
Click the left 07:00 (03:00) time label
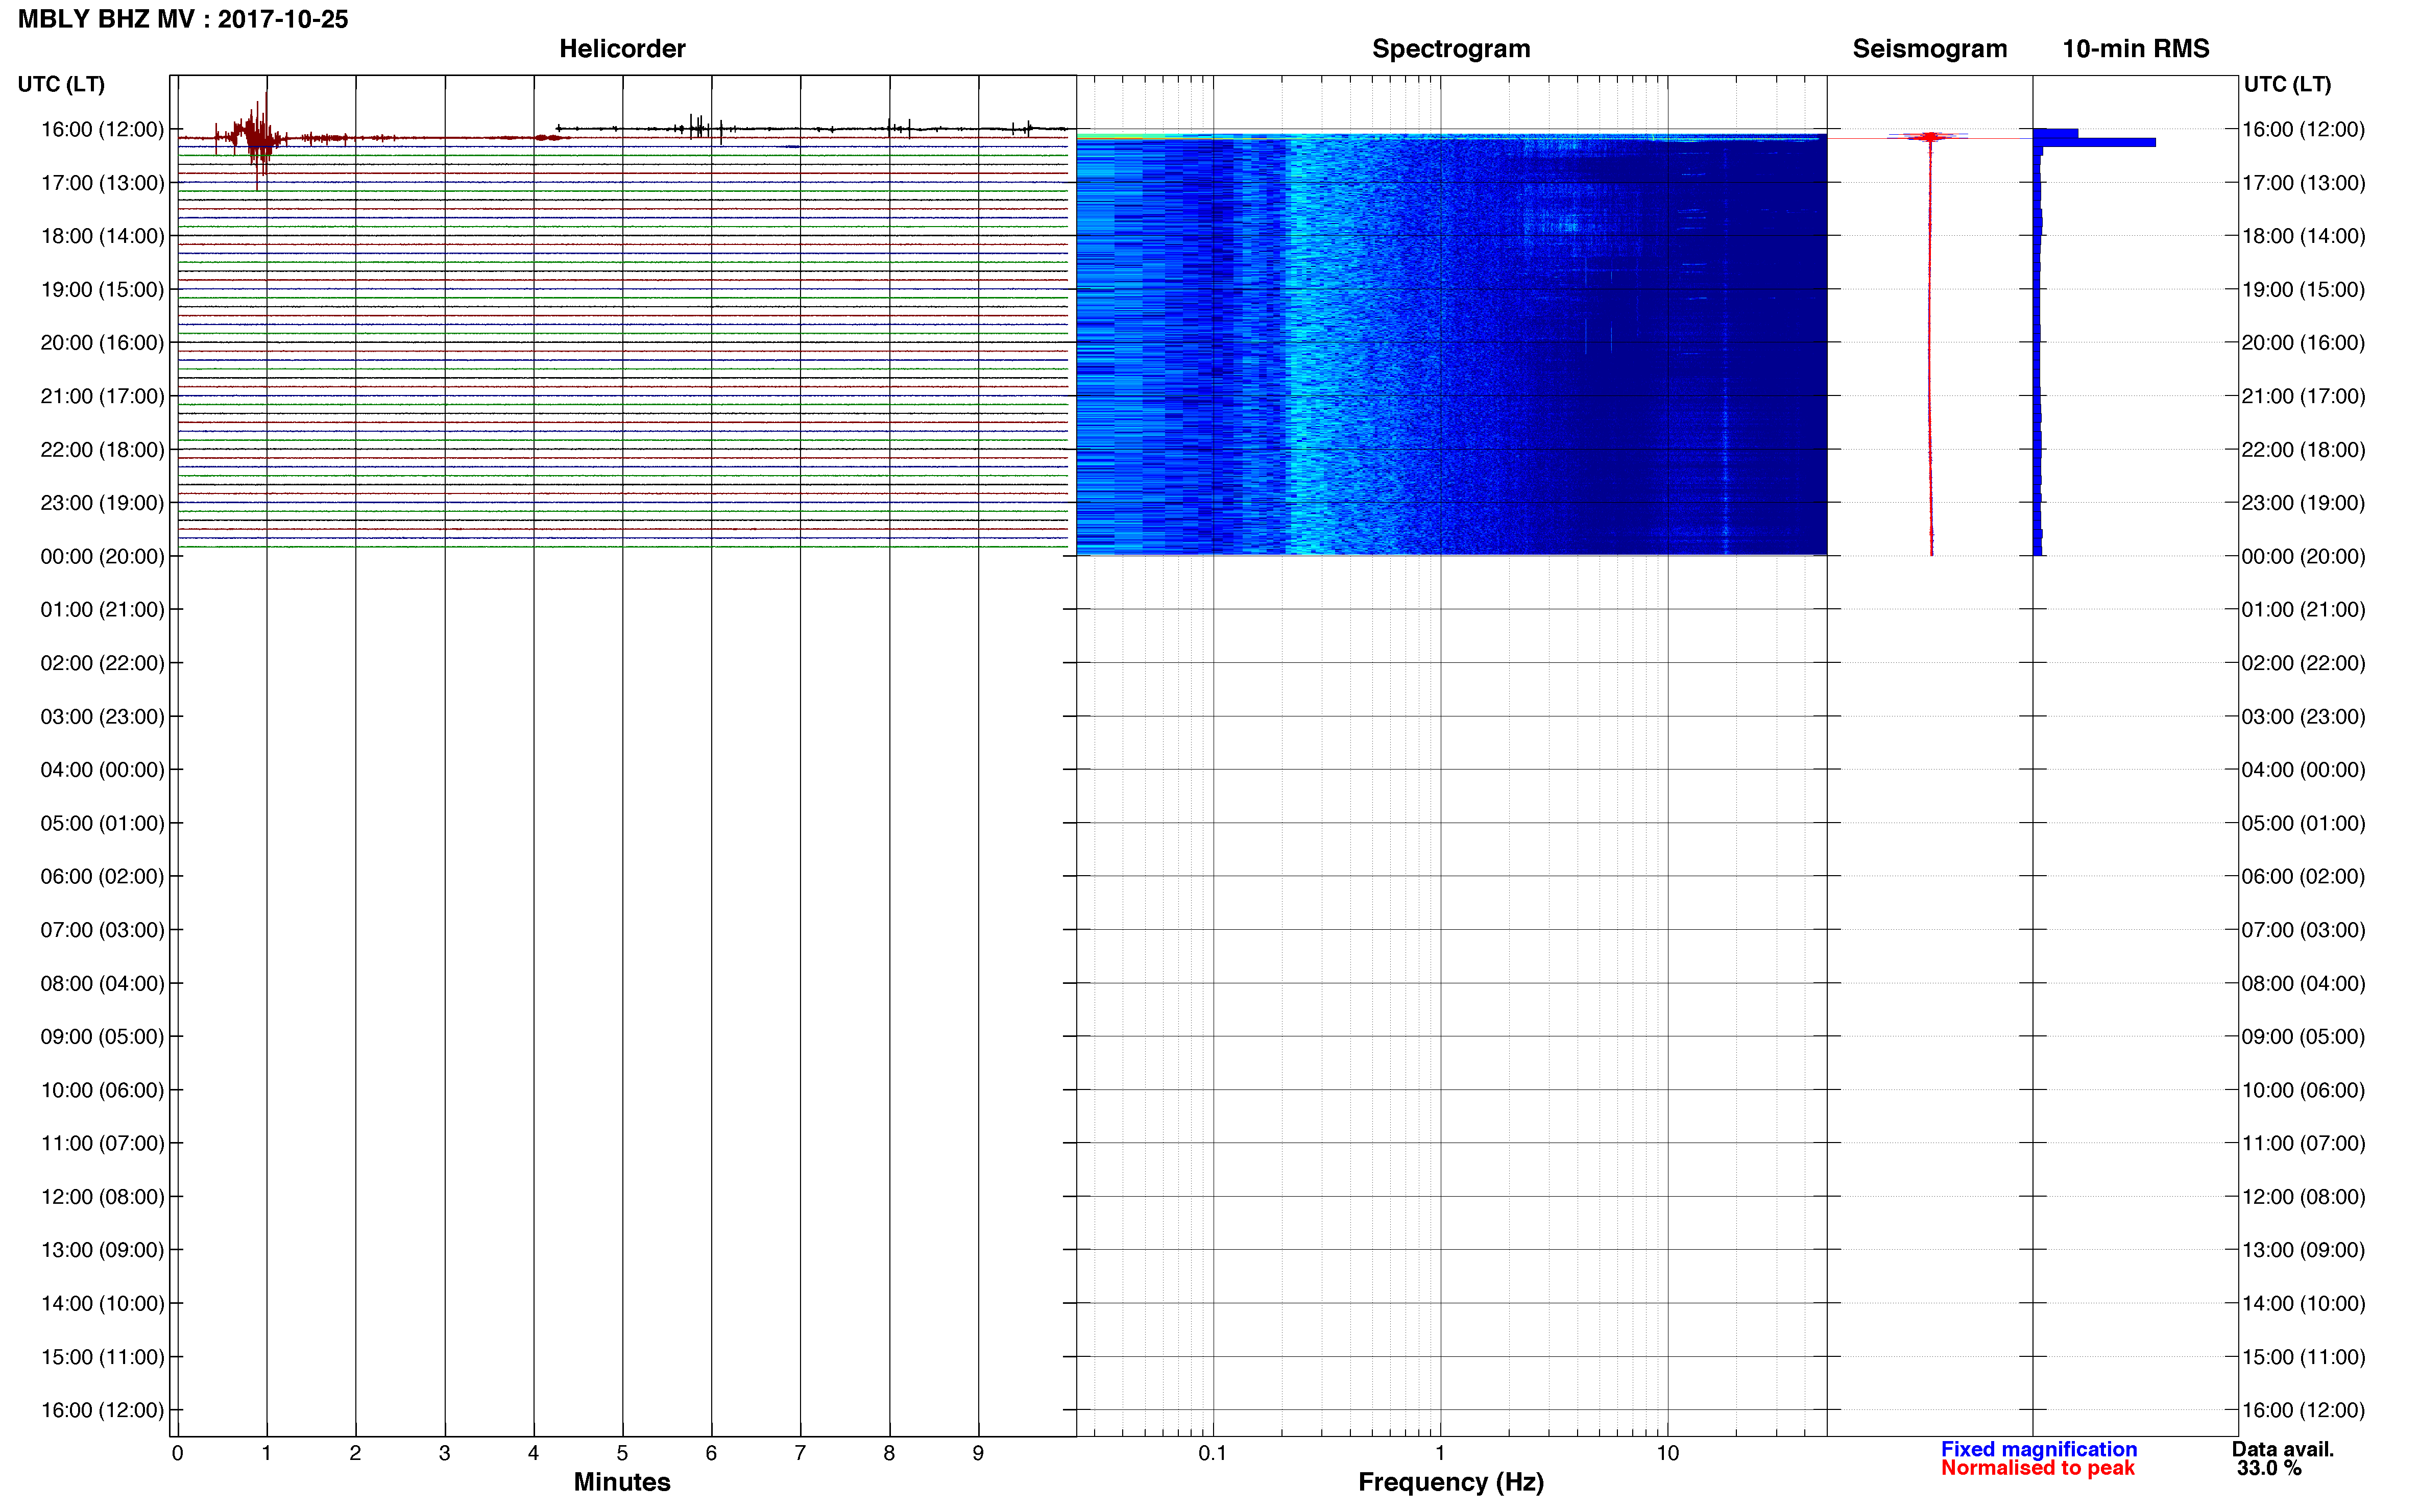point(102,930)
